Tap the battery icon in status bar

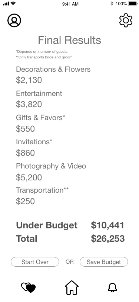pos(133,4)
